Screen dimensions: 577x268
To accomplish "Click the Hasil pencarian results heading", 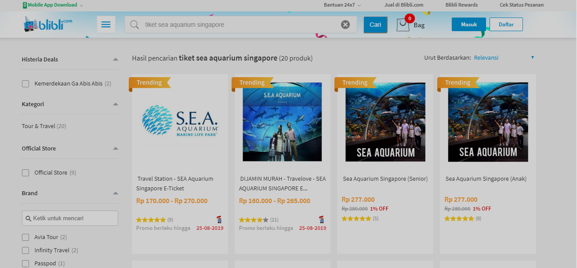I will pos(222,58).
